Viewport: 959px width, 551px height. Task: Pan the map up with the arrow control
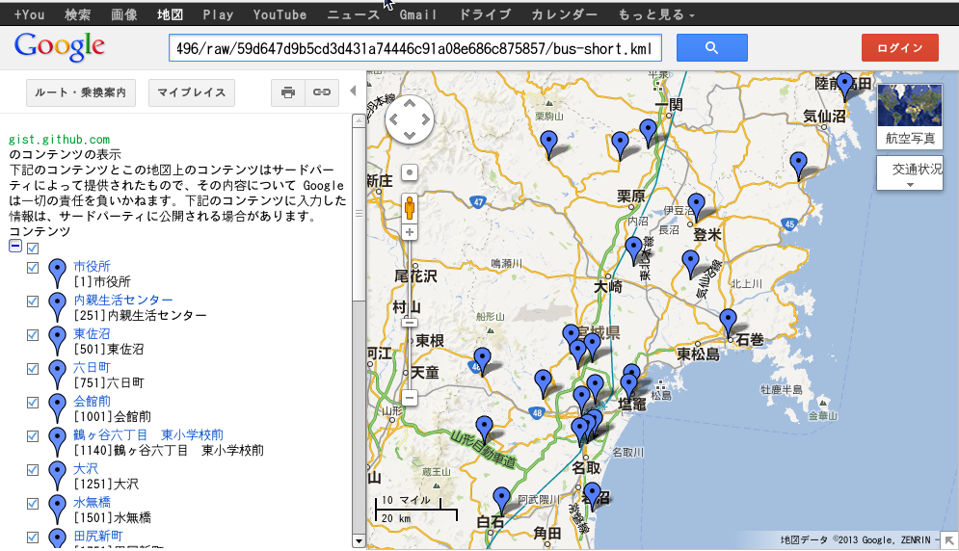[410, 104]
